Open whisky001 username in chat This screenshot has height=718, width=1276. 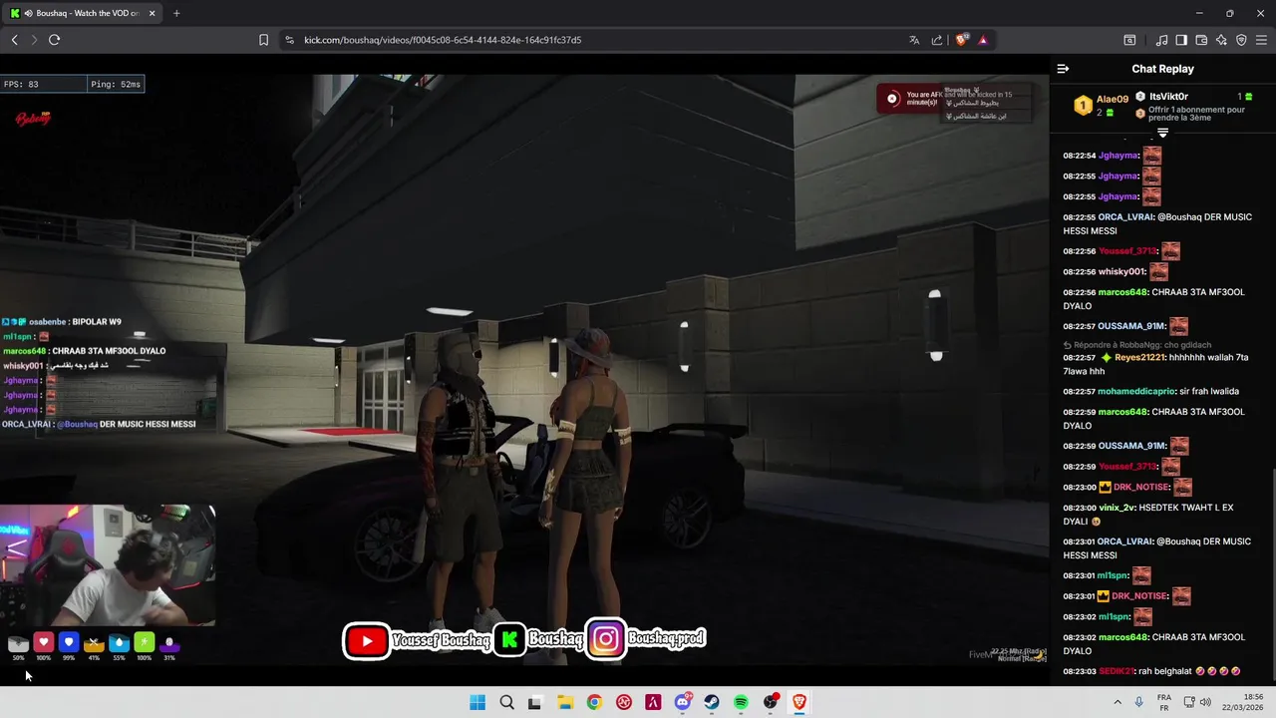(1121, 271)
